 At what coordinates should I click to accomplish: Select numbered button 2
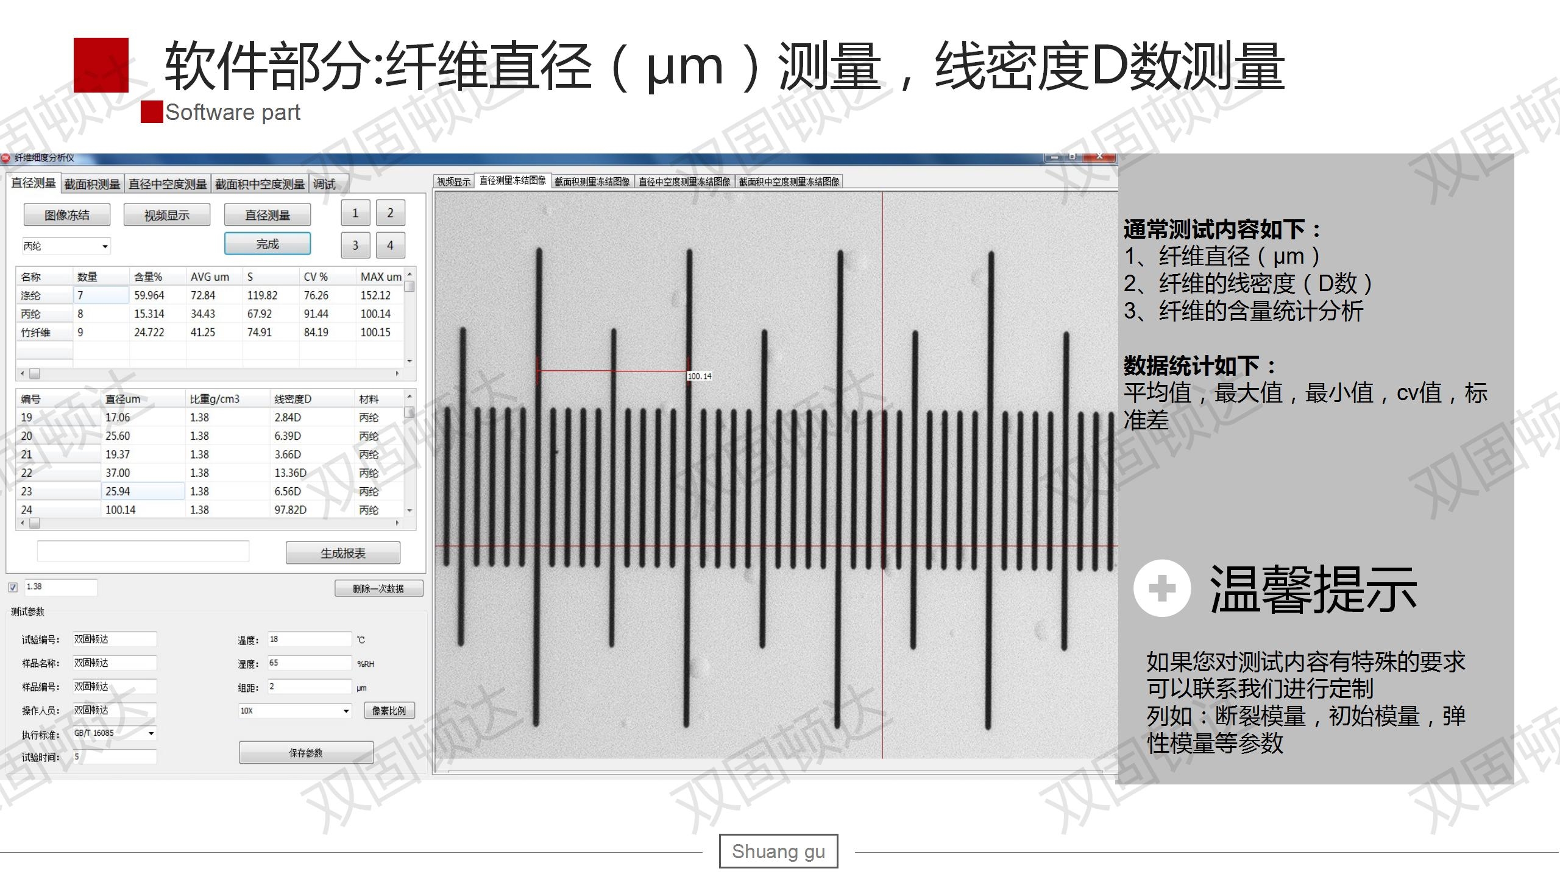(390, 213)
